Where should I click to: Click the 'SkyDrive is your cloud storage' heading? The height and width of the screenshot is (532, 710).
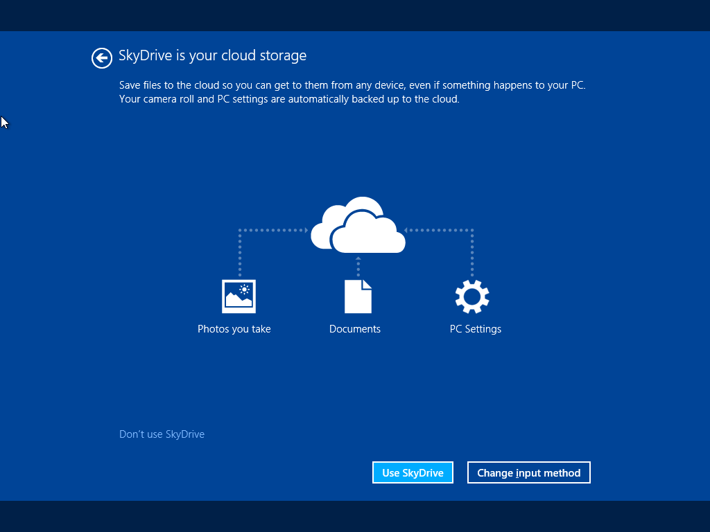tap(212, 55)
